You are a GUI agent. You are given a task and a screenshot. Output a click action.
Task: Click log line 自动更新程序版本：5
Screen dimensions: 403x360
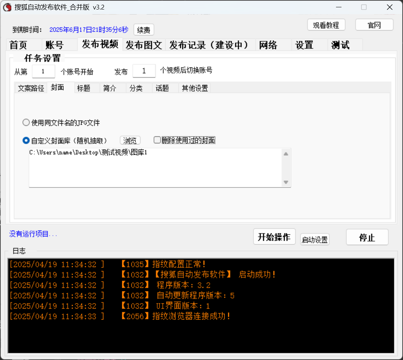(x=195, y=295)
